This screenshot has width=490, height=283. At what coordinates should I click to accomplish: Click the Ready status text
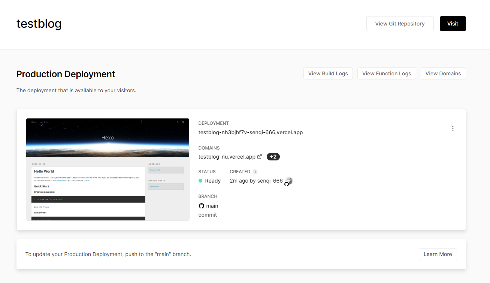coord(213,181)
